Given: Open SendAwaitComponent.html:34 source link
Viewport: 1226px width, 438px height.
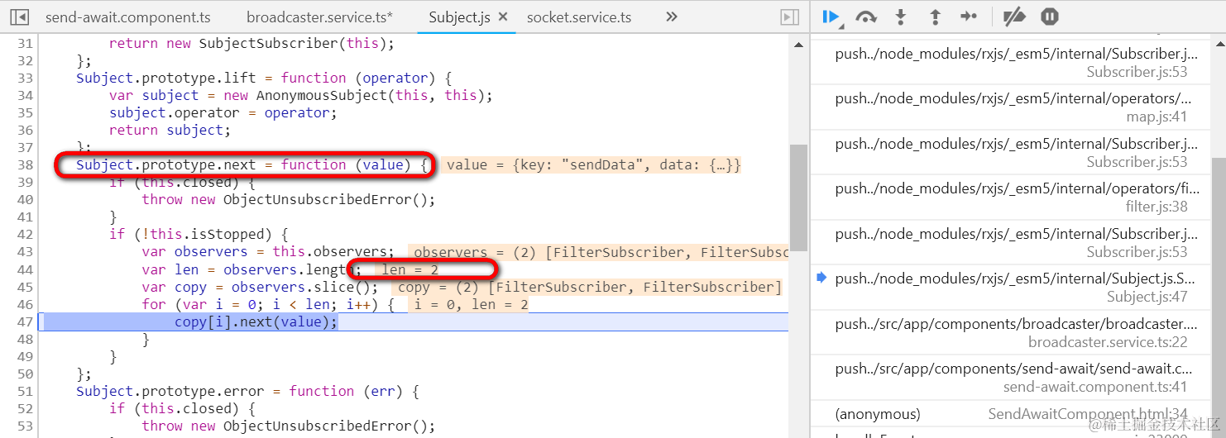Looking at the screenshot, I should [x=1088, y=414].
